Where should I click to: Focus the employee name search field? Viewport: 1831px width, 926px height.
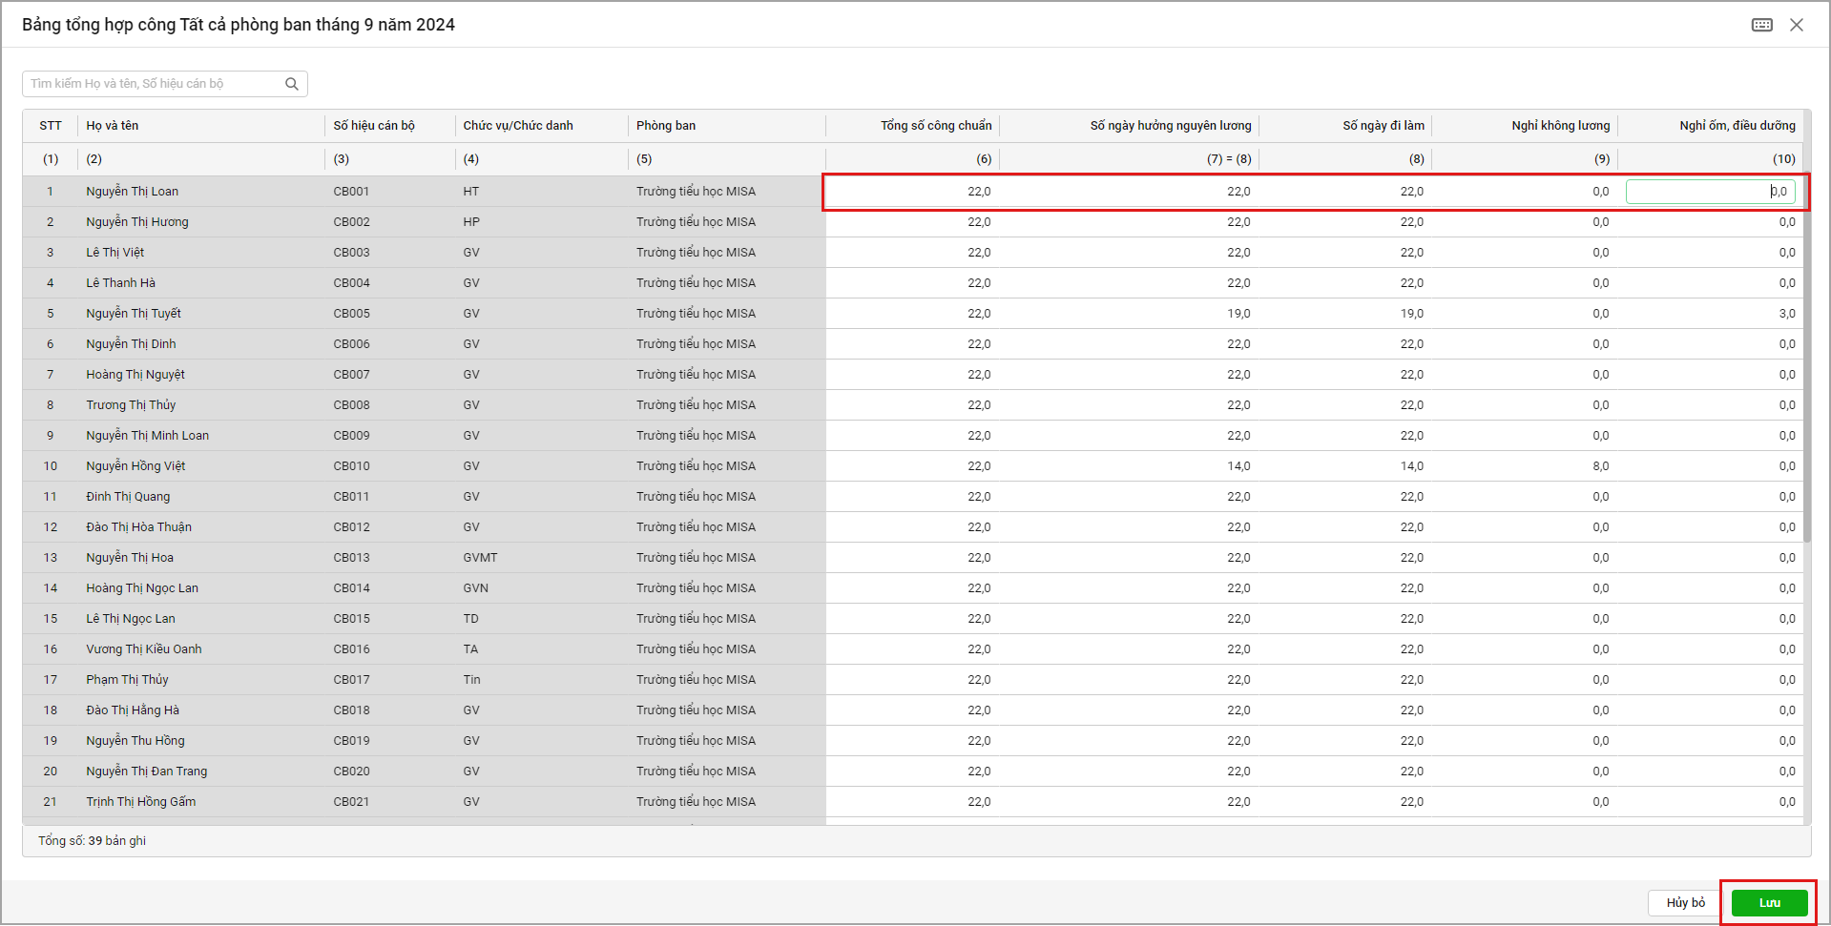click(x=153, y=84)
